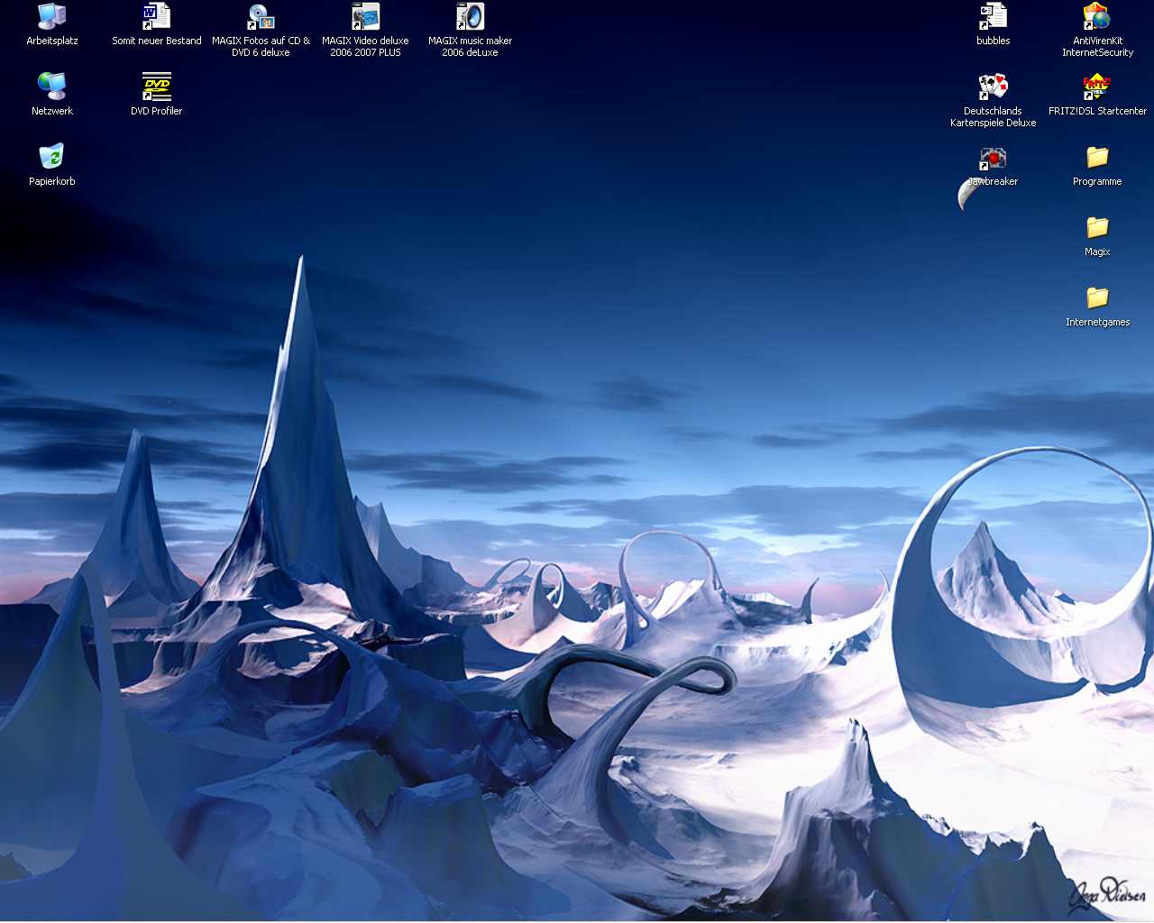Click the Magix folder icon
This screenshot has width=1154, height=923.
[x=1097, y=227]
